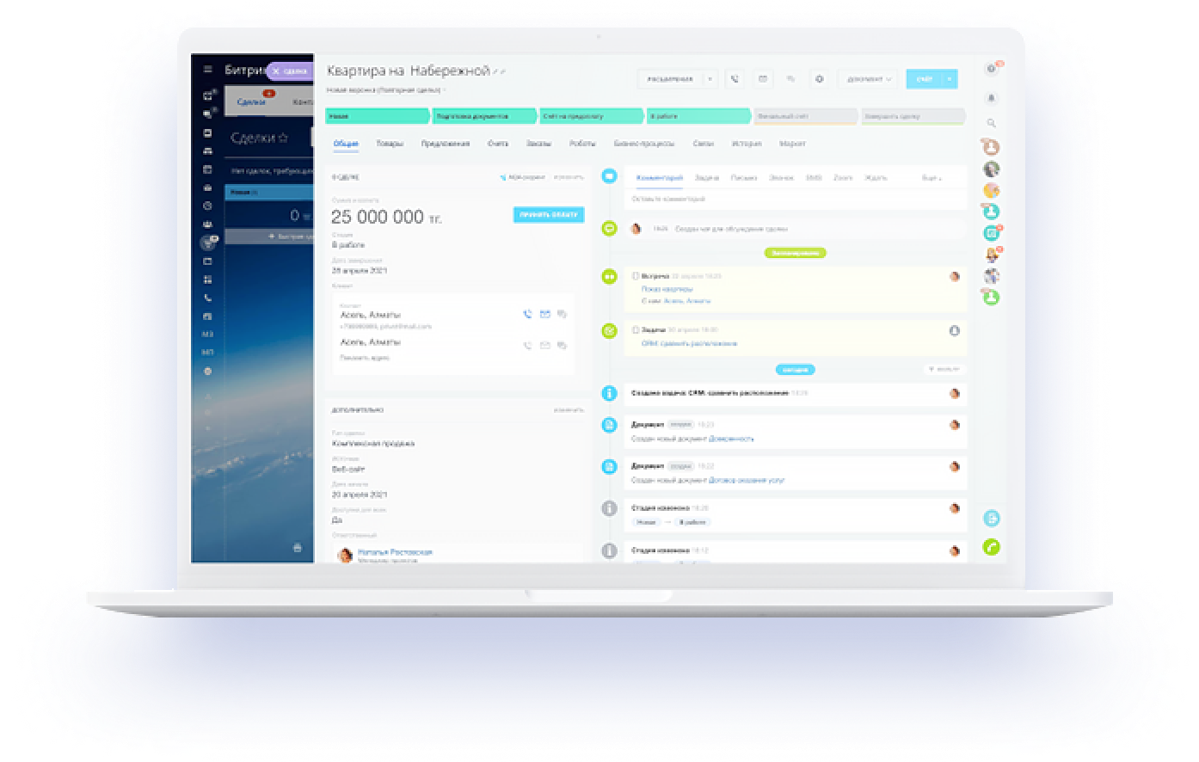The image size is (1199, 762).
Task: Email first contact Асель, Алматы via envelope icon
Action: [x=544, y=315]
